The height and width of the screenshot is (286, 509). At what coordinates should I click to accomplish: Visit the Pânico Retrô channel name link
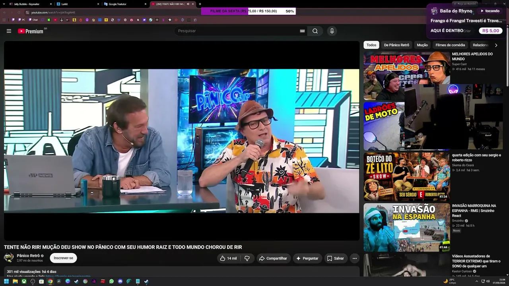[28, 256]
